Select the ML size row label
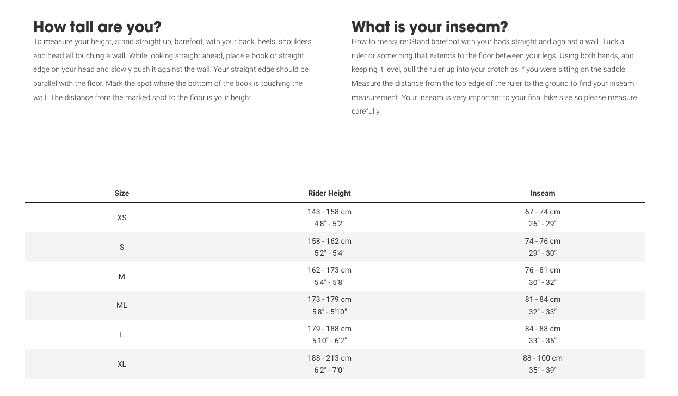Screen dimensions: 678x396 [x=122, y=305]
